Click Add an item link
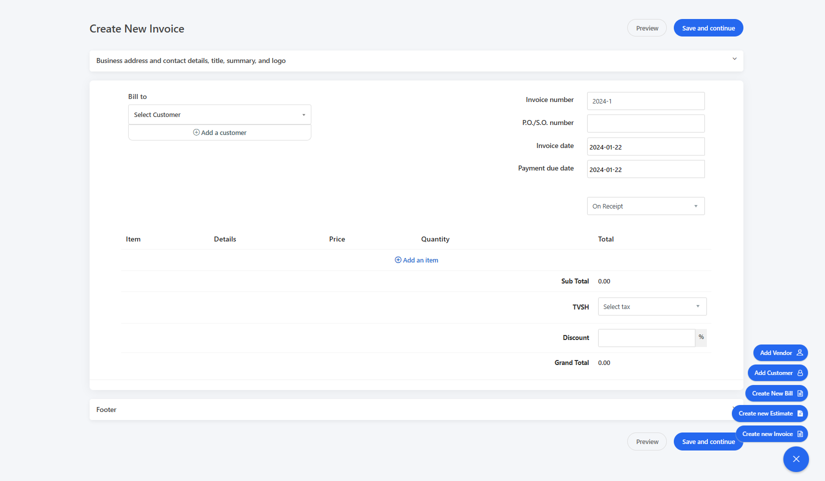The width and height of the screenshot is (825, 481). [x=417, y=260]
